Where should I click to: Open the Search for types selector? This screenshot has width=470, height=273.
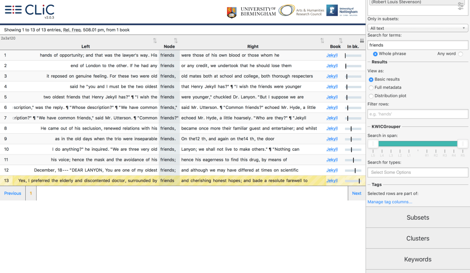pyautogui.click(x=418, y=172)
